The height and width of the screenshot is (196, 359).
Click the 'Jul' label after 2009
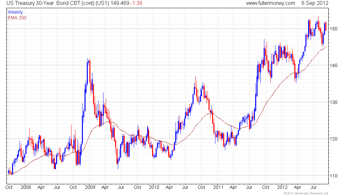tap(121, 187)
